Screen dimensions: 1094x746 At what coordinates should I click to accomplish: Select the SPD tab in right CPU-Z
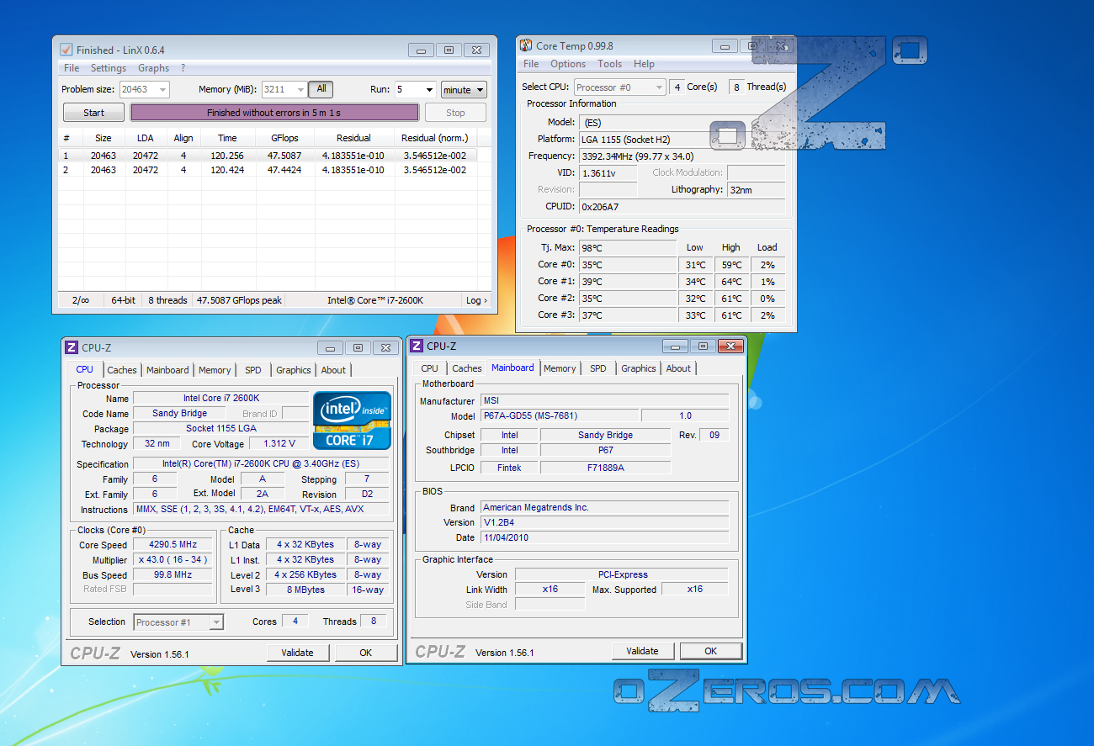tap(598, 368)
